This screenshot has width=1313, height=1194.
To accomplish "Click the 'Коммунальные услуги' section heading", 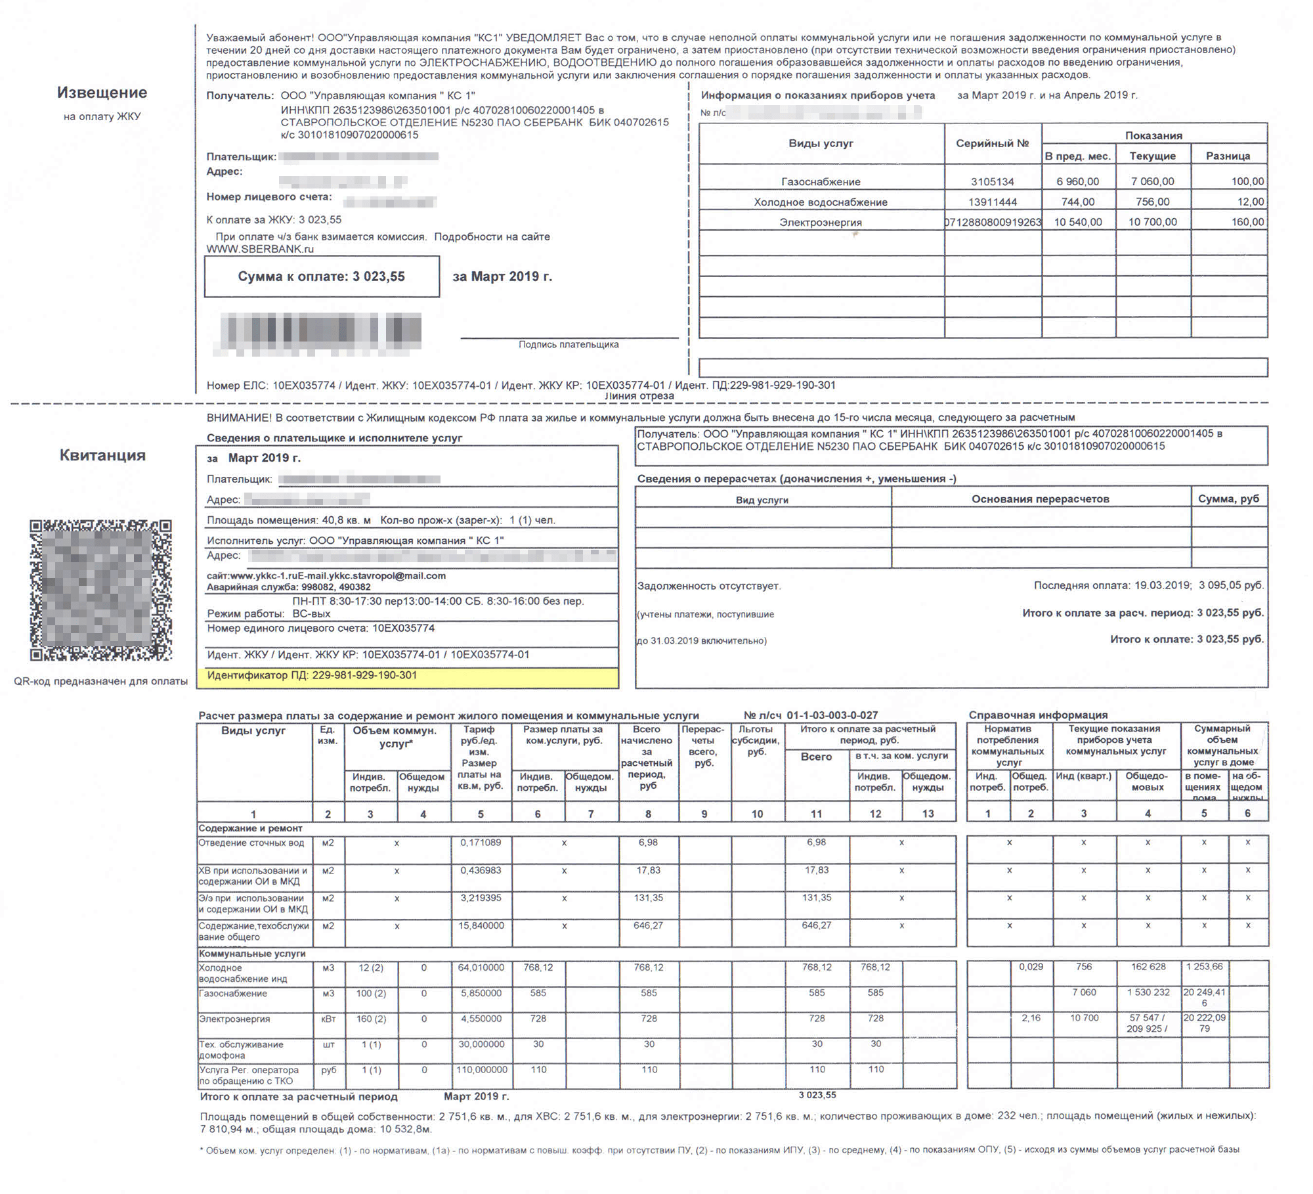I will pyautogui.click(x=252, y=954).
